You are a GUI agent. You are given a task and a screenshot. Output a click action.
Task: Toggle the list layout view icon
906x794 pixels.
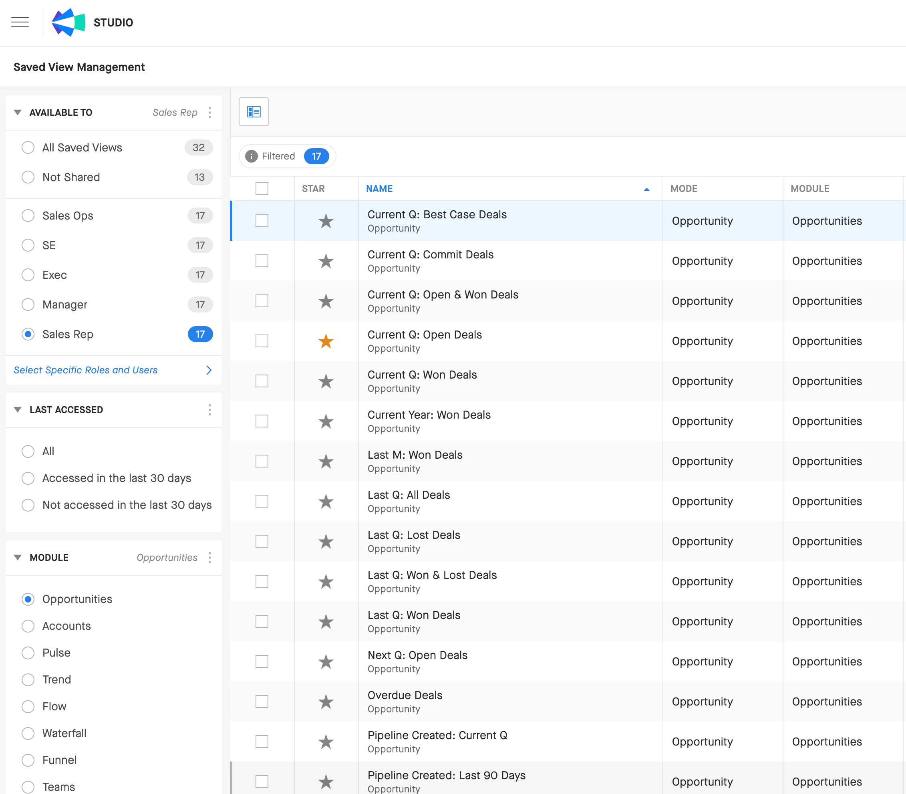point(254,112)
